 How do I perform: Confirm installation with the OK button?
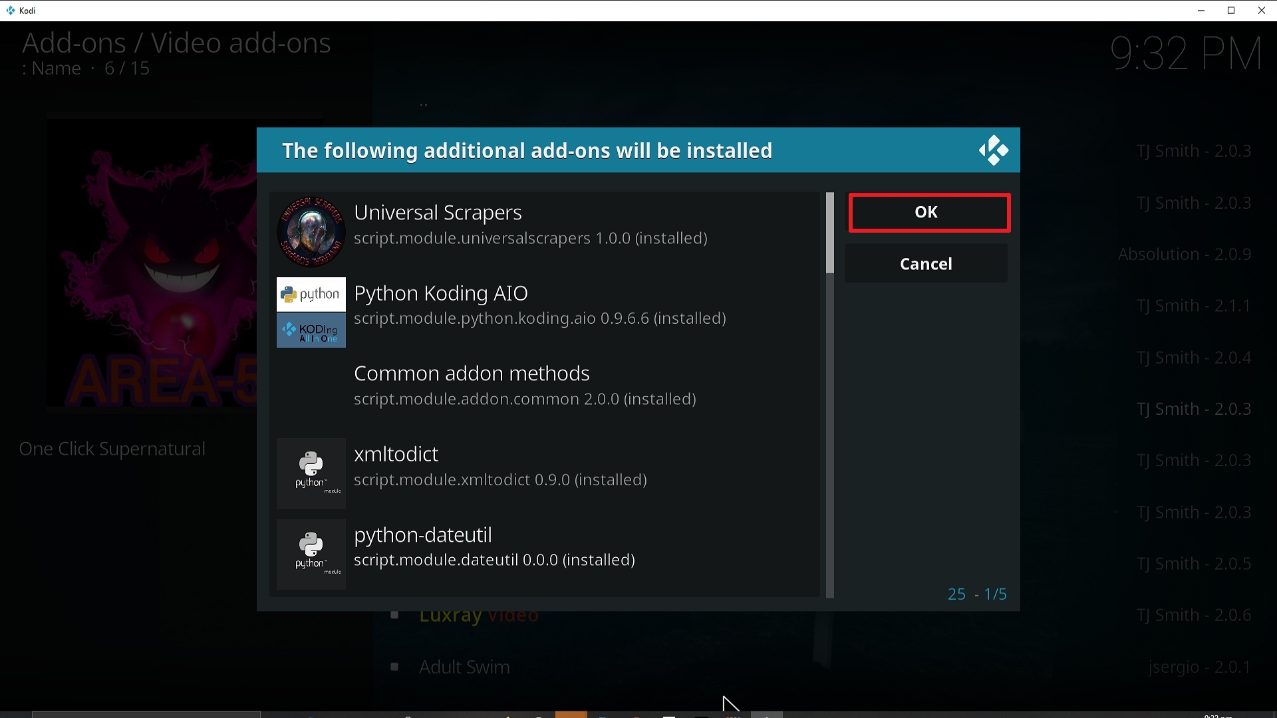click(929, 213)
